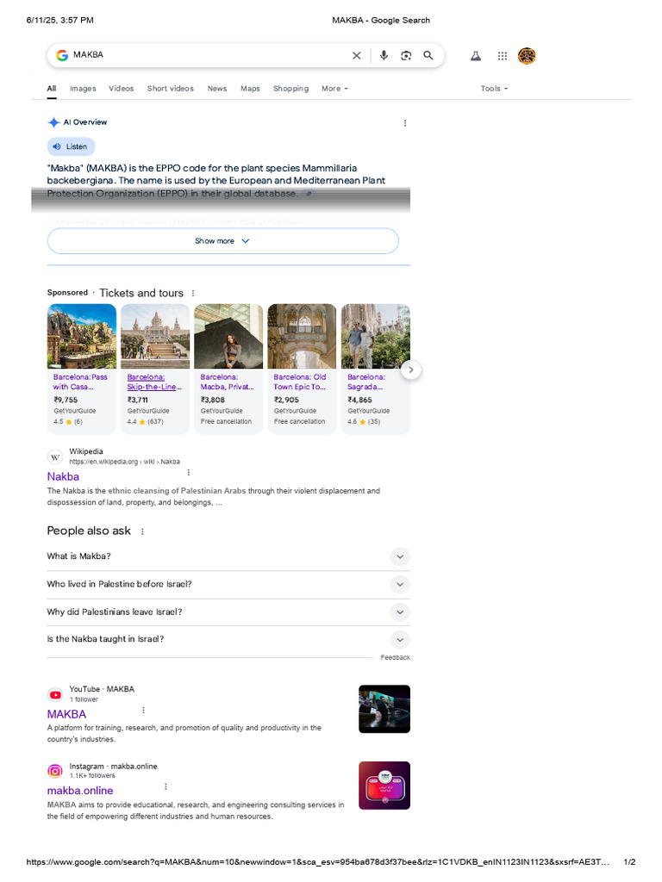662x882 pixels.
Task: Expand 'Why did Palestinians leave Israel?'
Action: pyautogui.click(x=228, y=612)
